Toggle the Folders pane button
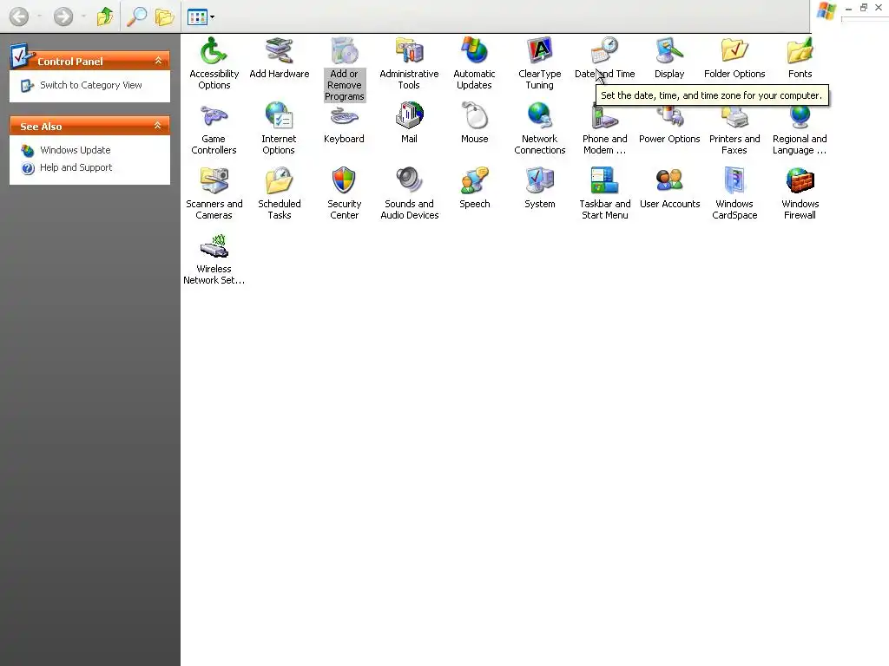This screenshot has width=889, height=666. point(164,16)
